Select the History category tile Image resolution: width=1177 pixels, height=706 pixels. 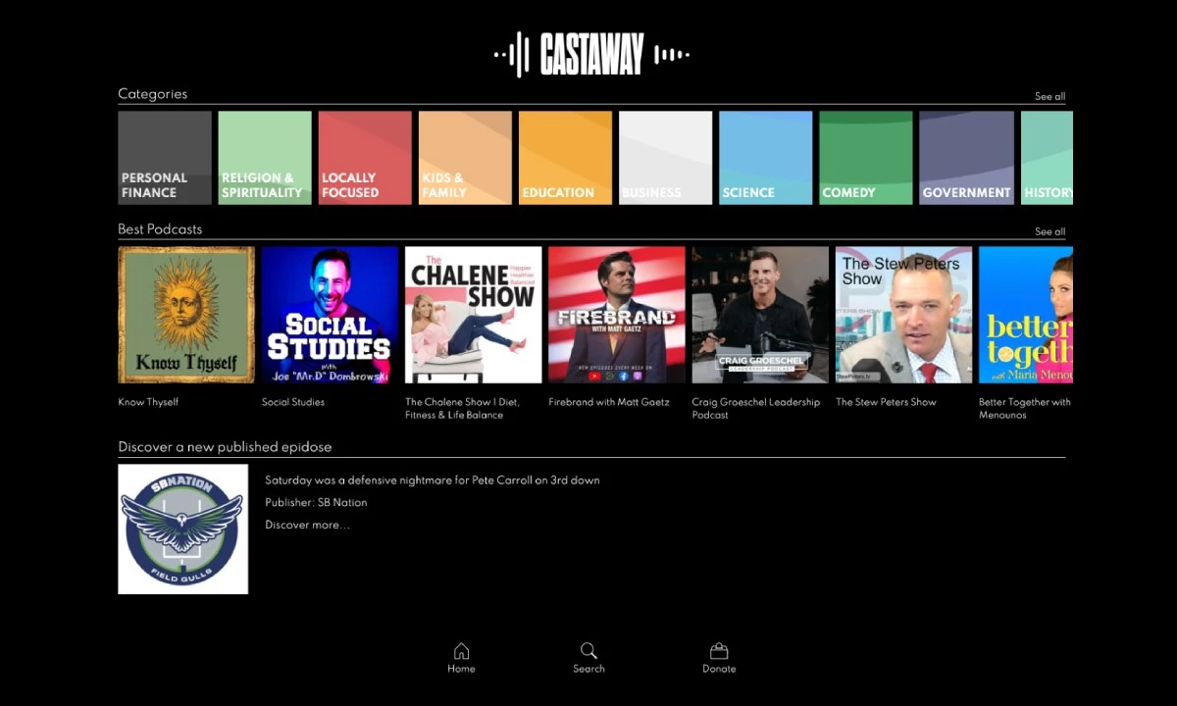pos(1047,158)
